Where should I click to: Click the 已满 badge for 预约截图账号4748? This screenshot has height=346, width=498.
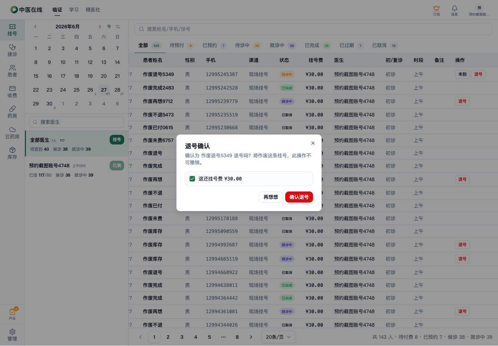[x=117, y=166]
